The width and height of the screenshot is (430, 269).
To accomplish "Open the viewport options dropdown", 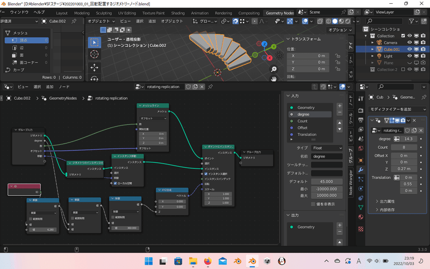I will tap(339, 30).
